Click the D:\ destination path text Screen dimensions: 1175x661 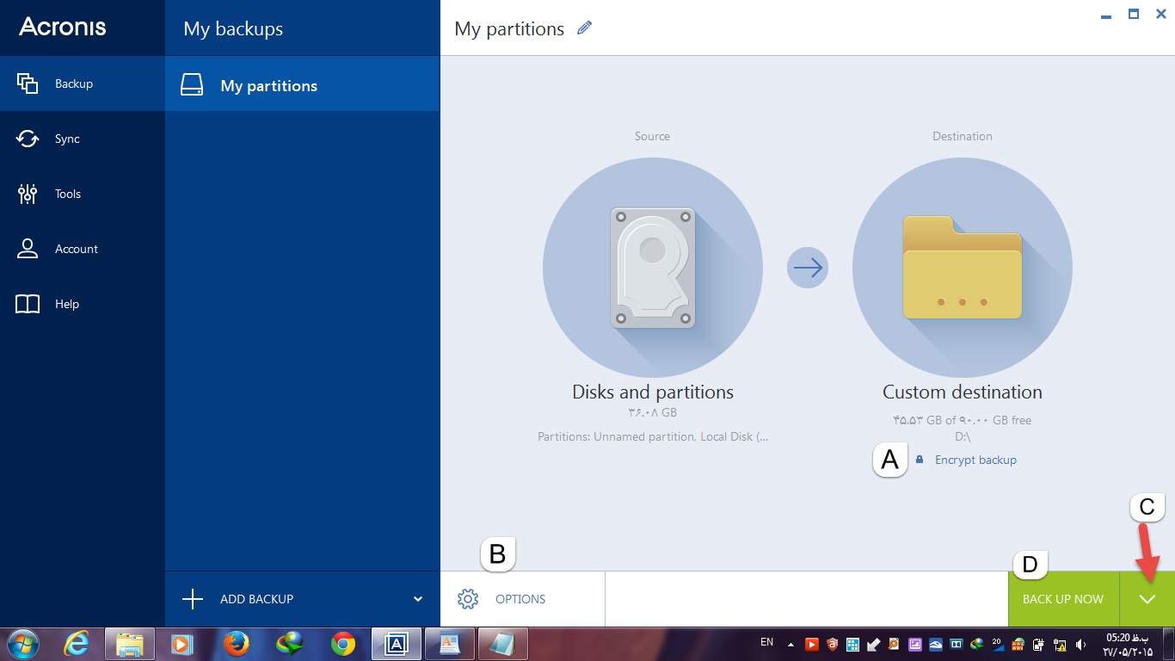point(963,436)
